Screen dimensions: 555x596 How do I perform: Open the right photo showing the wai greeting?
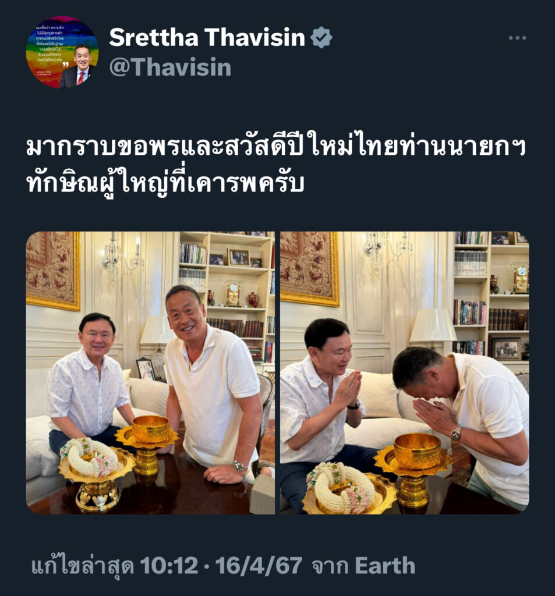coord(404,373)
